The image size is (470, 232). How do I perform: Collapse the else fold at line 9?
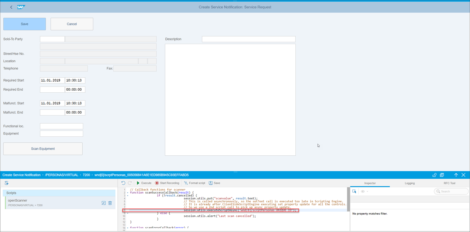click(128, 213)
